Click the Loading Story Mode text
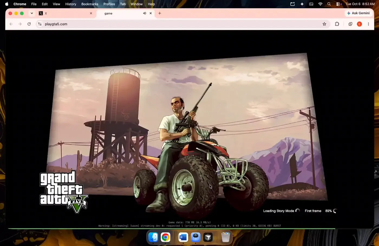Screen dimensions: 379x246 pos(279,211)
